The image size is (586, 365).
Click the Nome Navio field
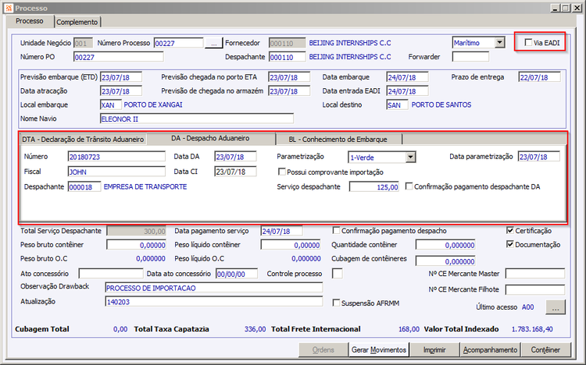pyautogui.click(x=197, y=119)
